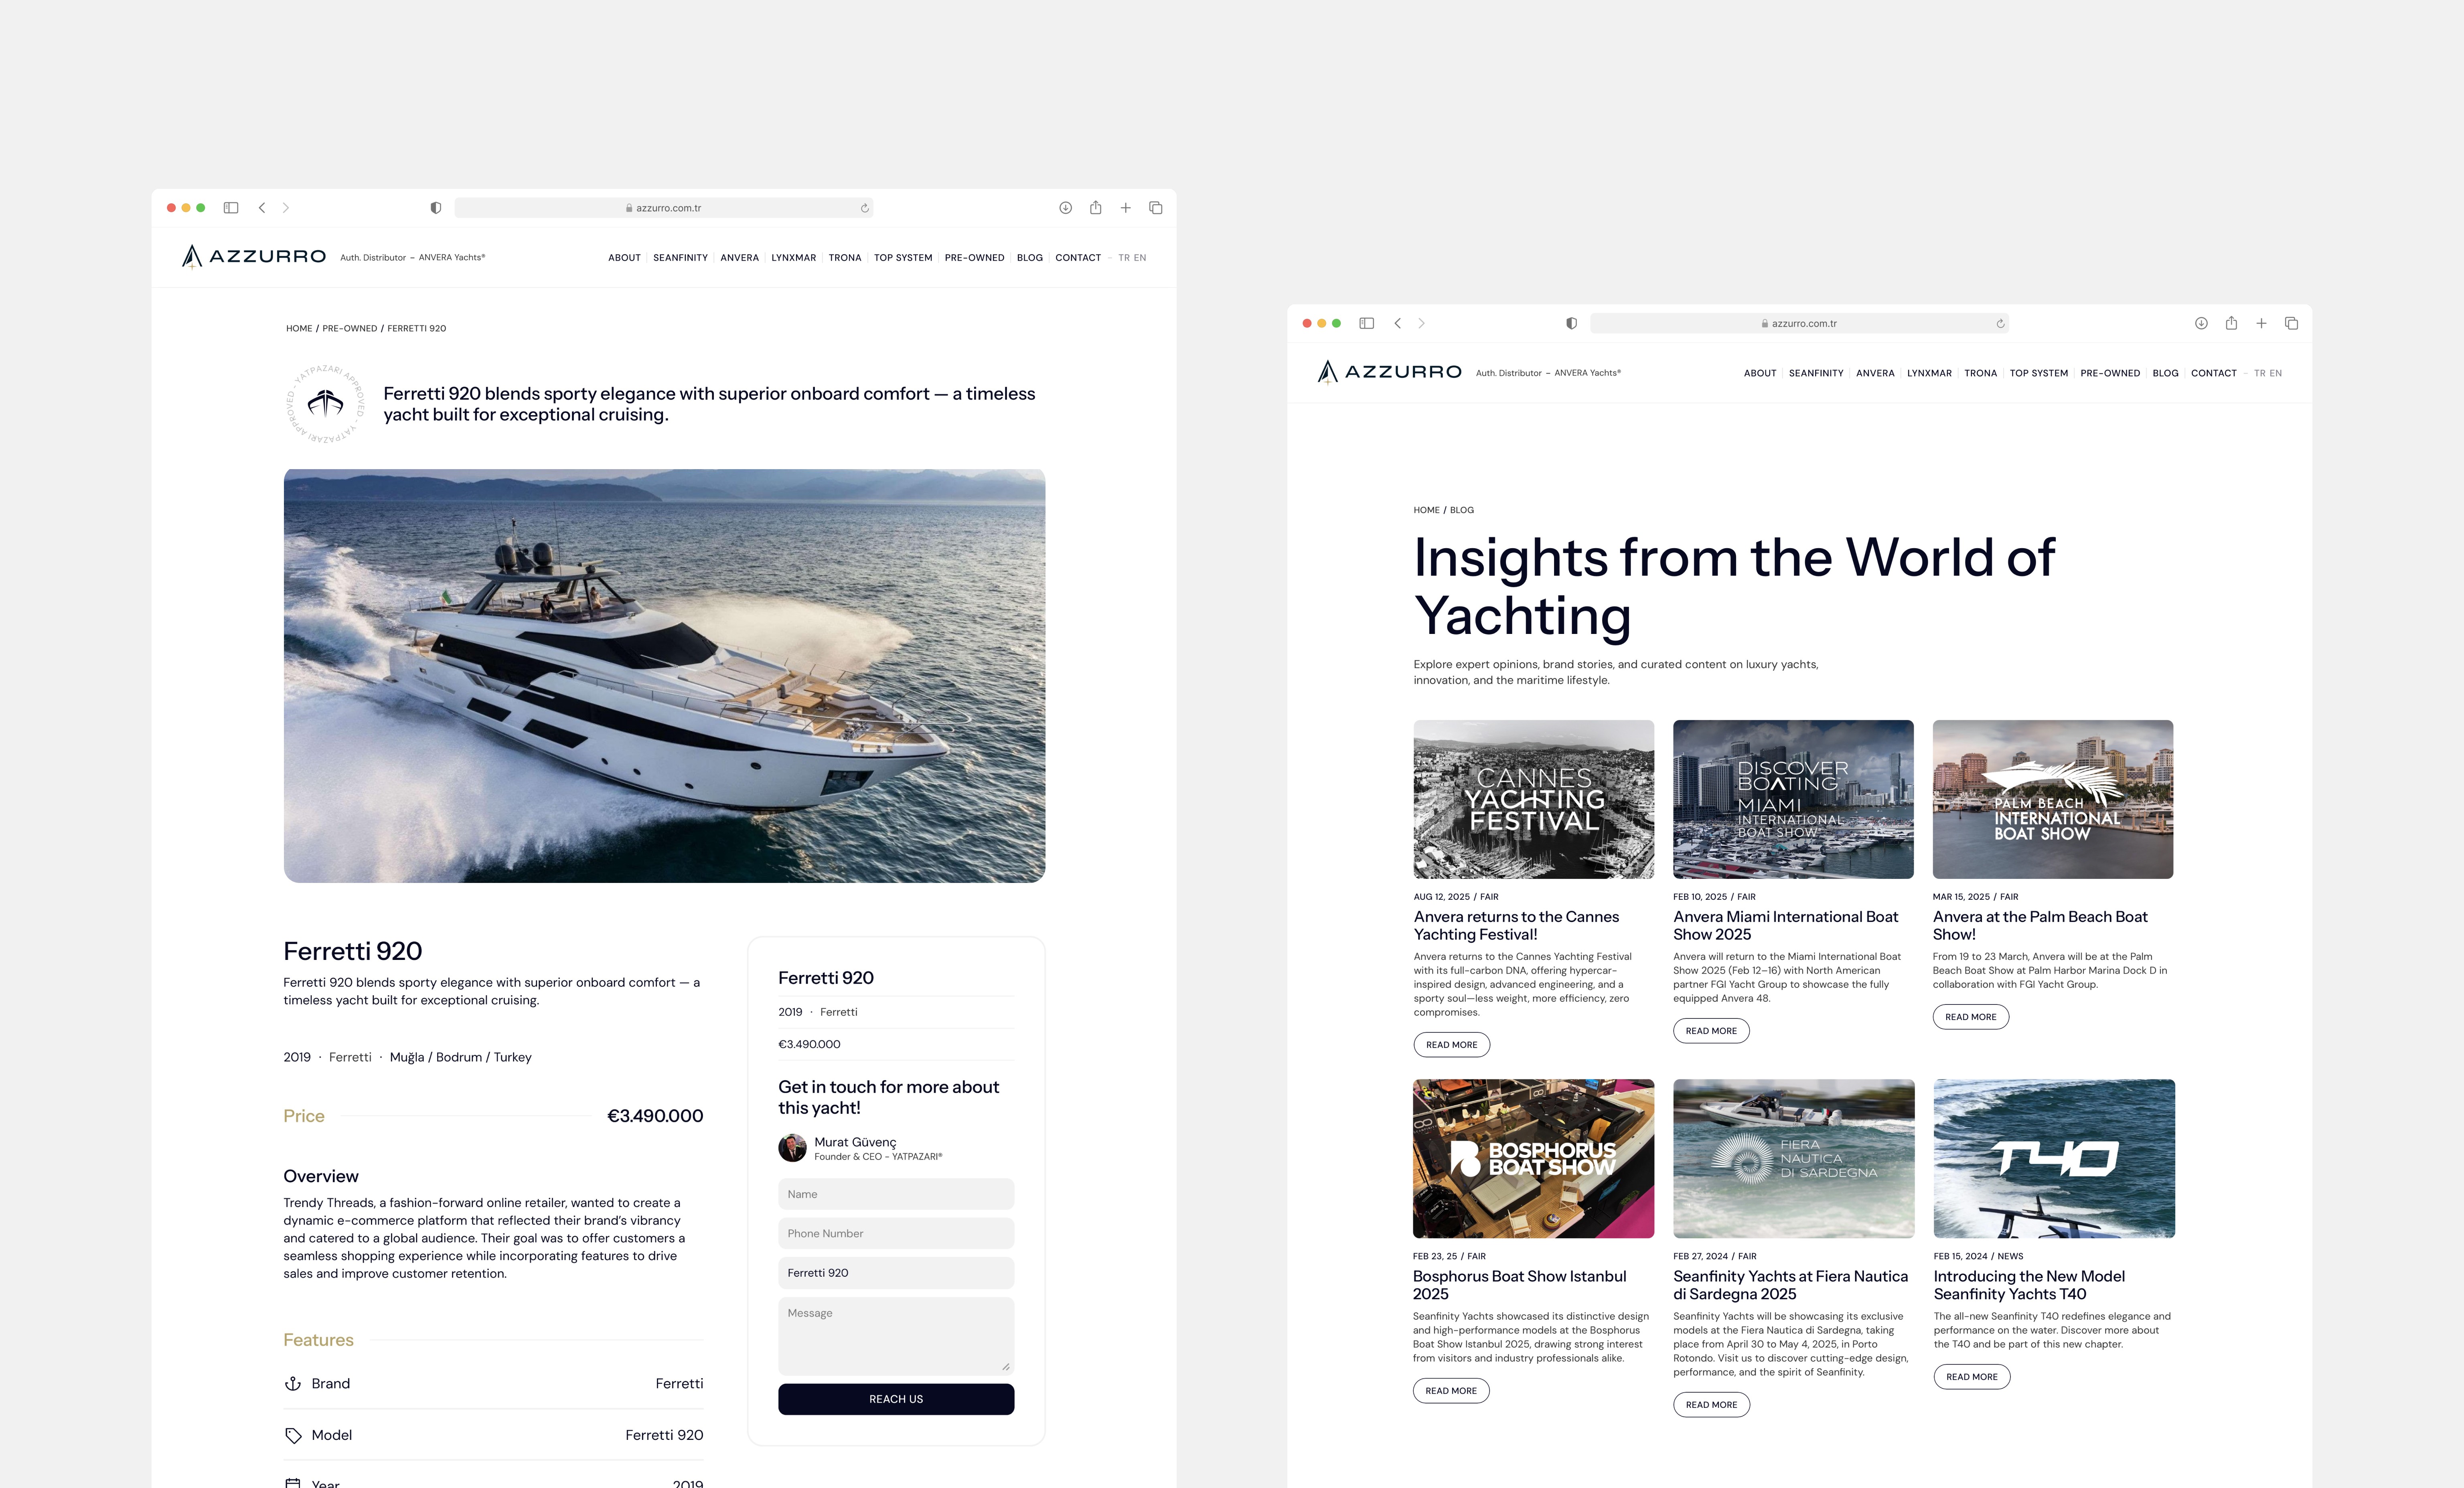Click the tab overview icon in left browser
Screen dimensions: 2464x1488
coord(1155,208)
